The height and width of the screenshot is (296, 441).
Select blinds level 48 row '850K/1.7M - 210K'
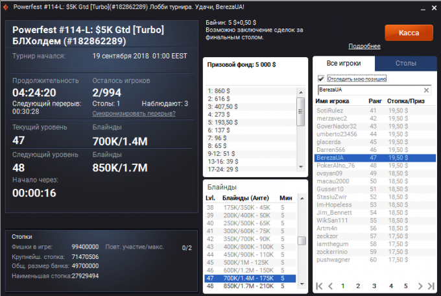250,286
